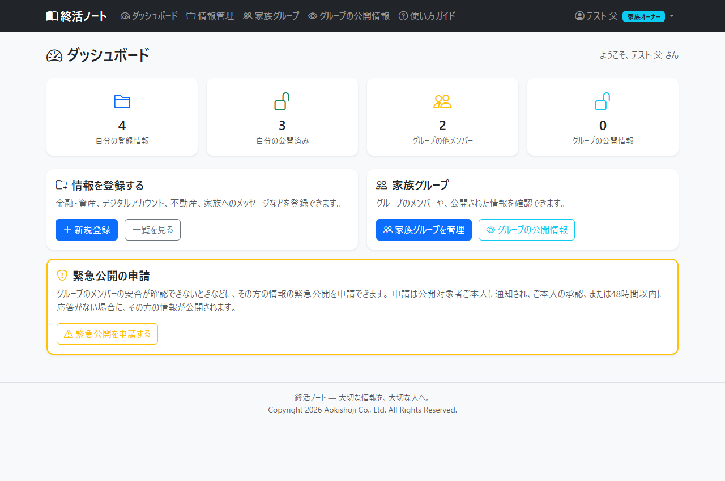Click the 家族オーナー badge
The height and width of the screenshot is (481, 725).
tap(643, 16)
